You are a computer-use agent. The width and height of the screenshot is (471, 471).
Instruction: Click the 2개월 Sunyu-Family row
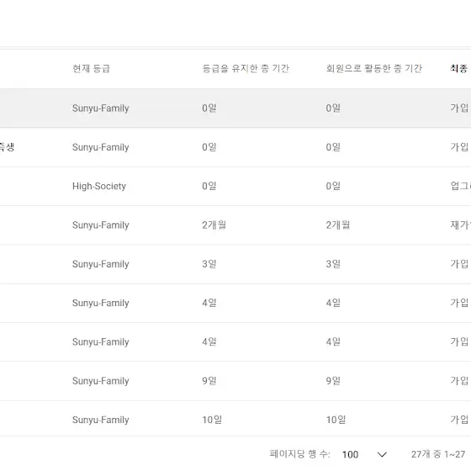coord(235,225)
